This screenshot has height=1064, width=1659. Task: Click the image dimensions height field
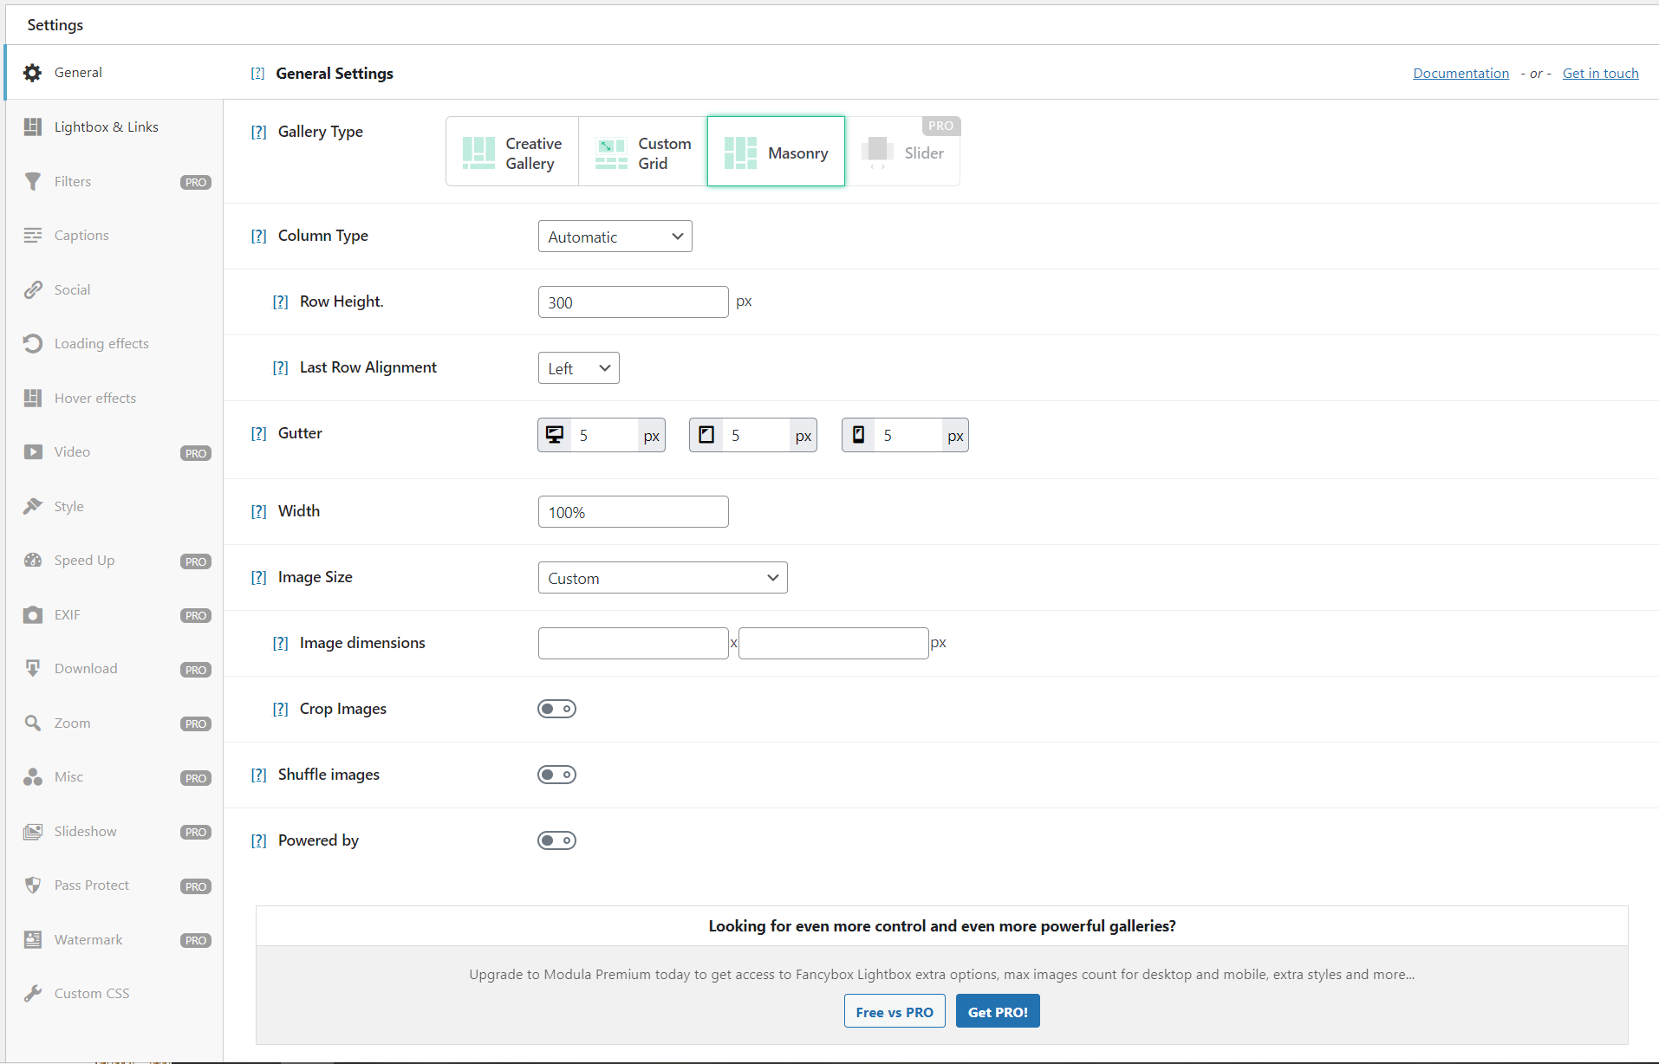pos(834,644)
